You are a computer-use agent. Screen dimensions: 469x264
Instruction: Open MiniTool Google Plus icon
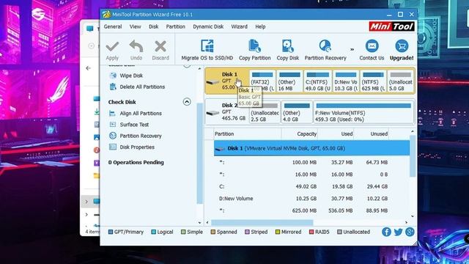[410, 232]
